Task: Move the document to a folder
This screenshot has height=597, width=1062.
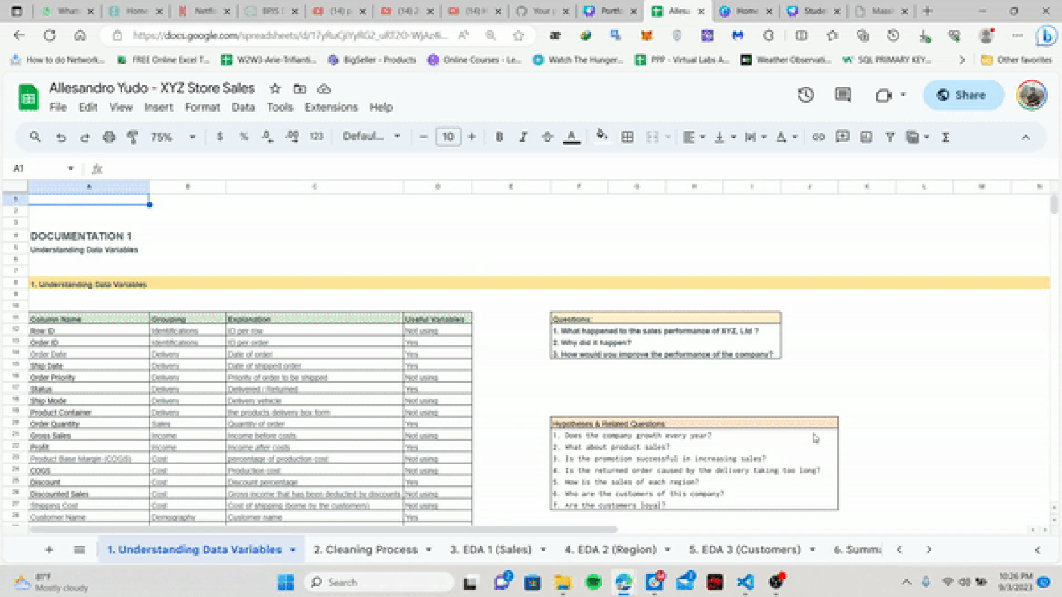Action: point(300,88)
